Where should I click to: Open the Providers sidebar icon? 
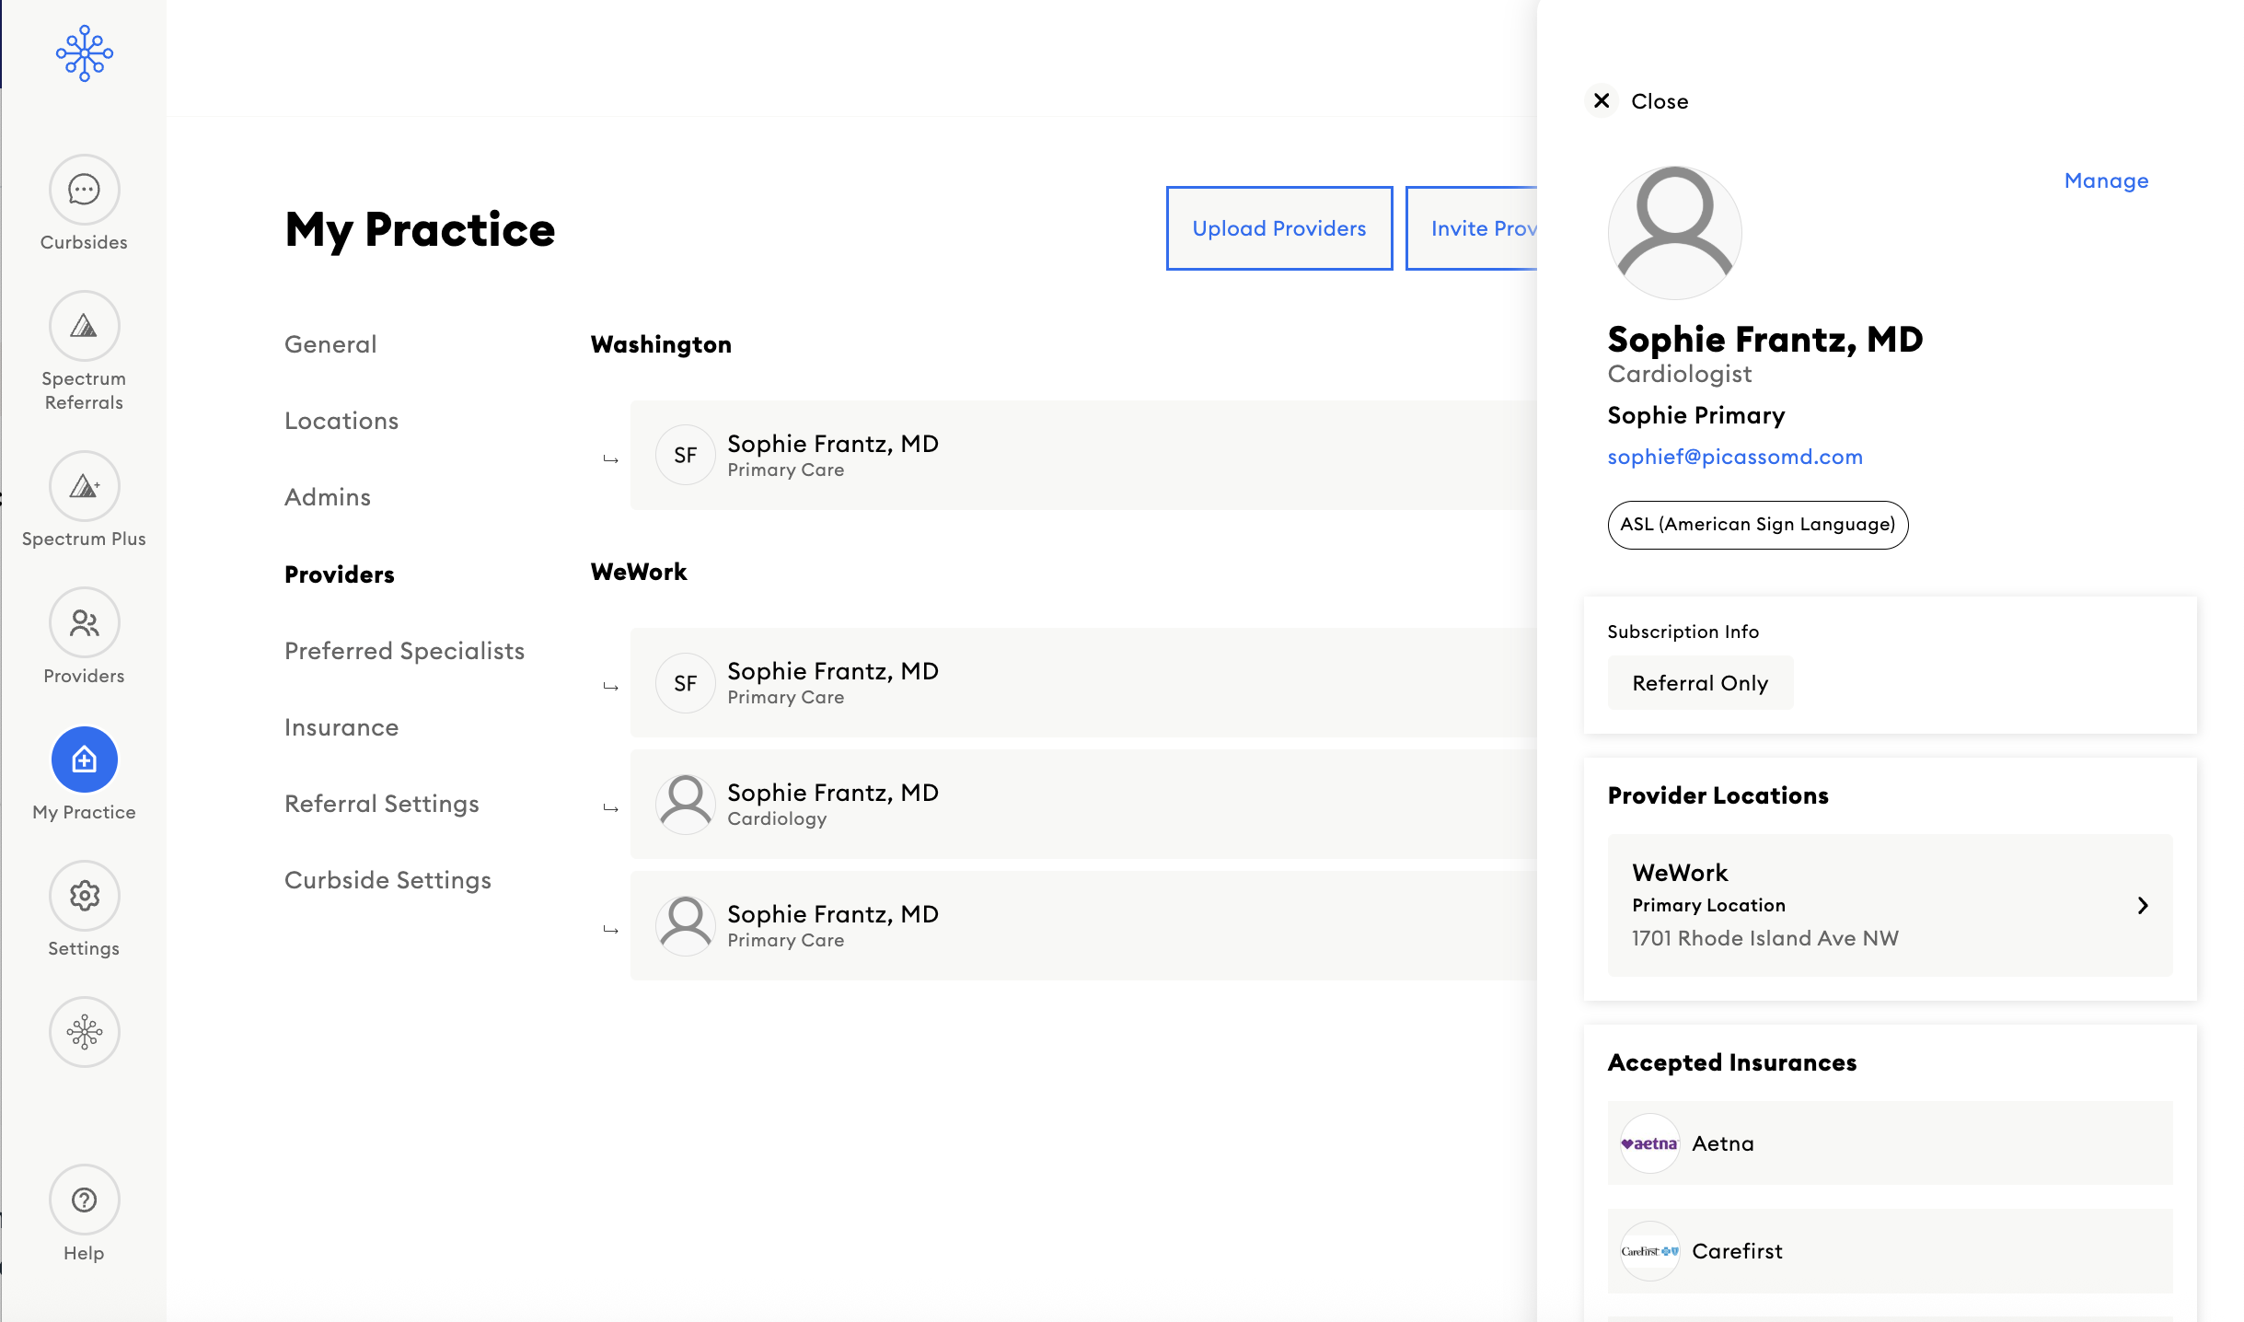(x=84, y=623)
